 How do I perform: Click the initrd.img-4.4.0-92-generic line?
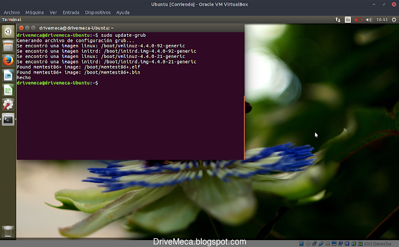pyautogui.click(x=107, y=51)
